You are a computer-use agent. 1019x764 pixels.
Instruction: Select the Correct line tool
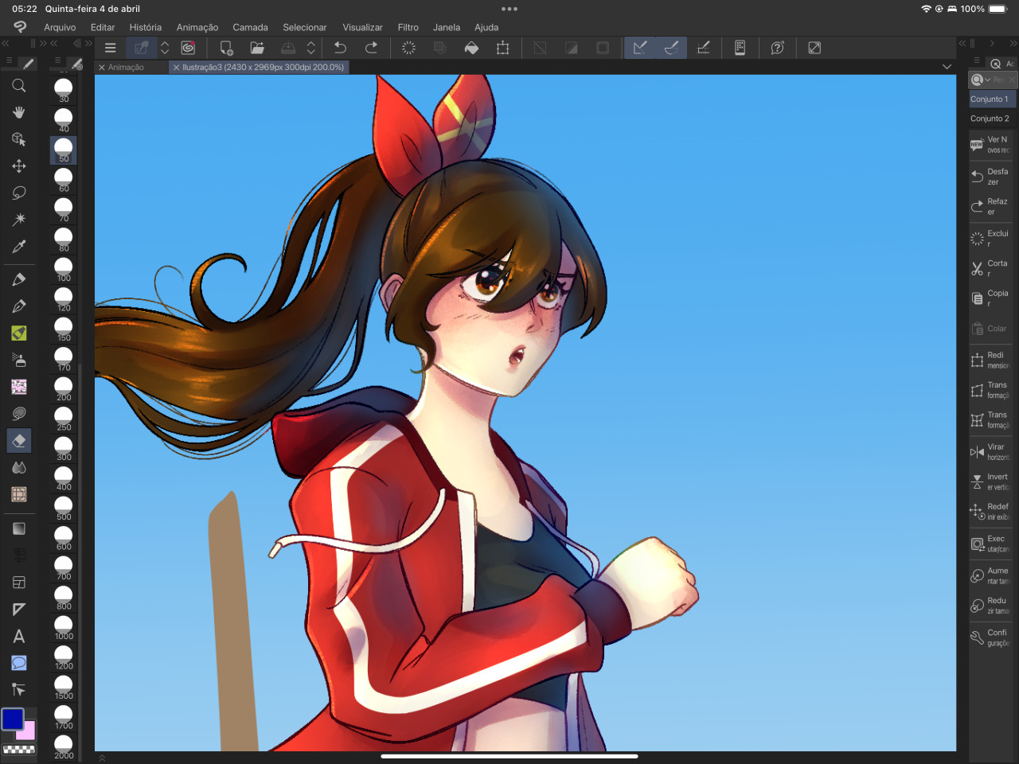click(19, 690)
